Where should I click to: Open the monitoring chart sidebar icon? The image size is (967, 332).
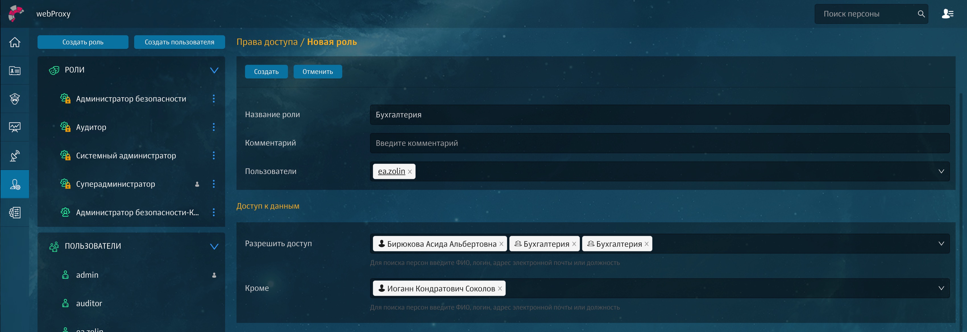point(15,127)
